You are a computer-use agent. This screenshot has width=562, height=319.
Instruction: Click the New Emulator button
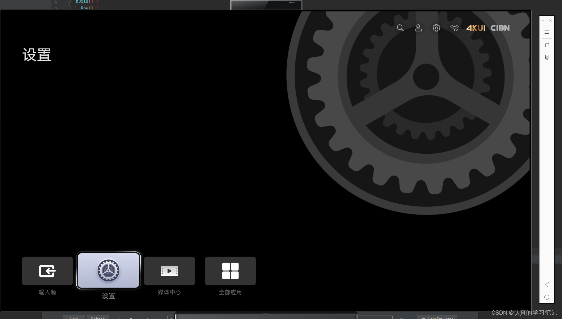[x=437, y=317]
